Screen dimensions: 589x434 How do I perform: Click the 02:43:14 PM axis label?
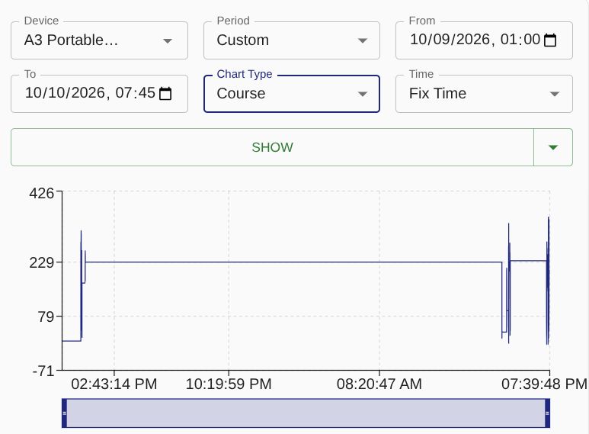114,384
